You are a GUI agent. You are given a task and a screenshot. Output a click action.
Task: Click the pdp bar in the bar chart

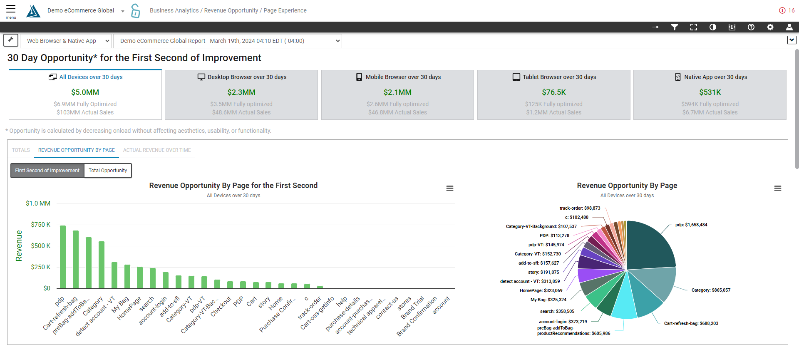coord(63,257)
